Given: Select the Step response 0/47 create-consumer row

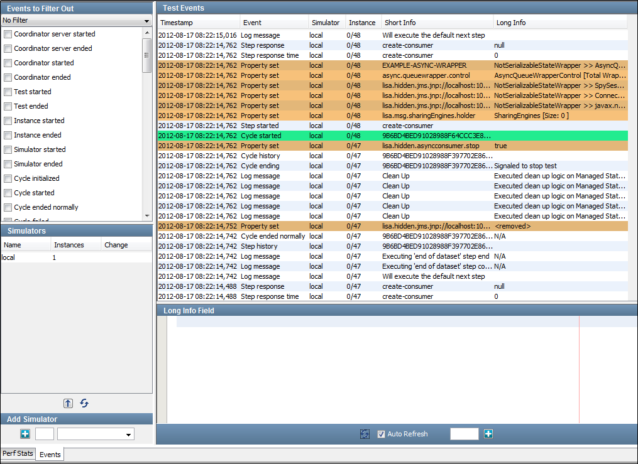Looking at the screenshot, I should point(393,286).
